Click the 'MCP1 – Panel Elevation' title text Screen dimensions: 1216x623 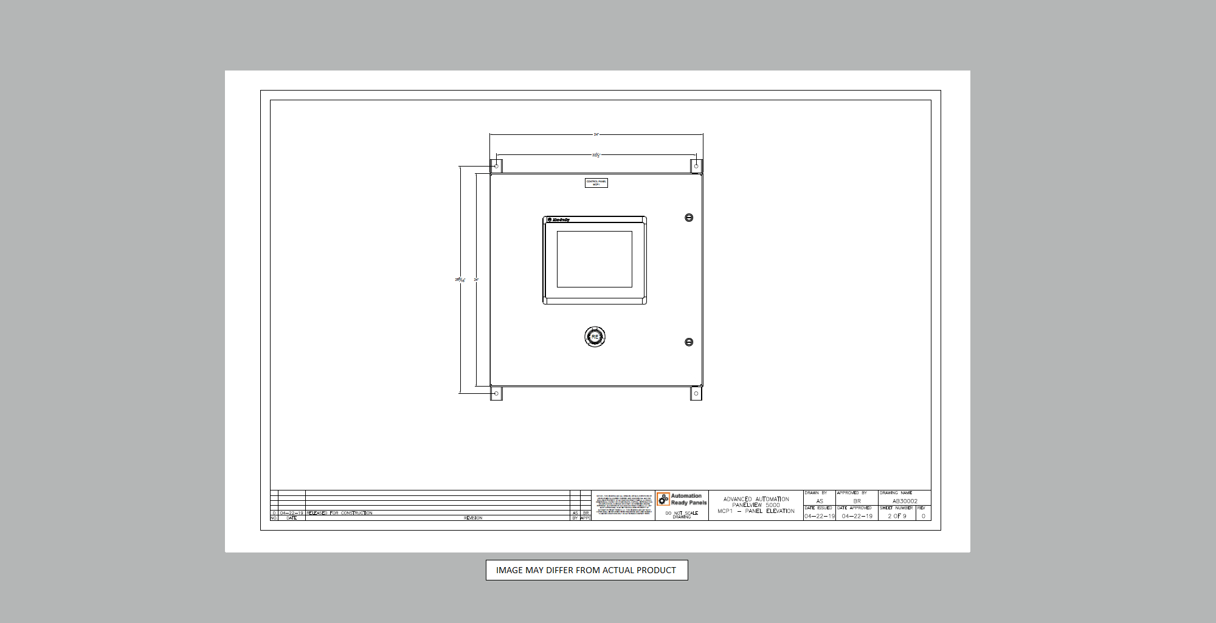[x=756, y=511]
